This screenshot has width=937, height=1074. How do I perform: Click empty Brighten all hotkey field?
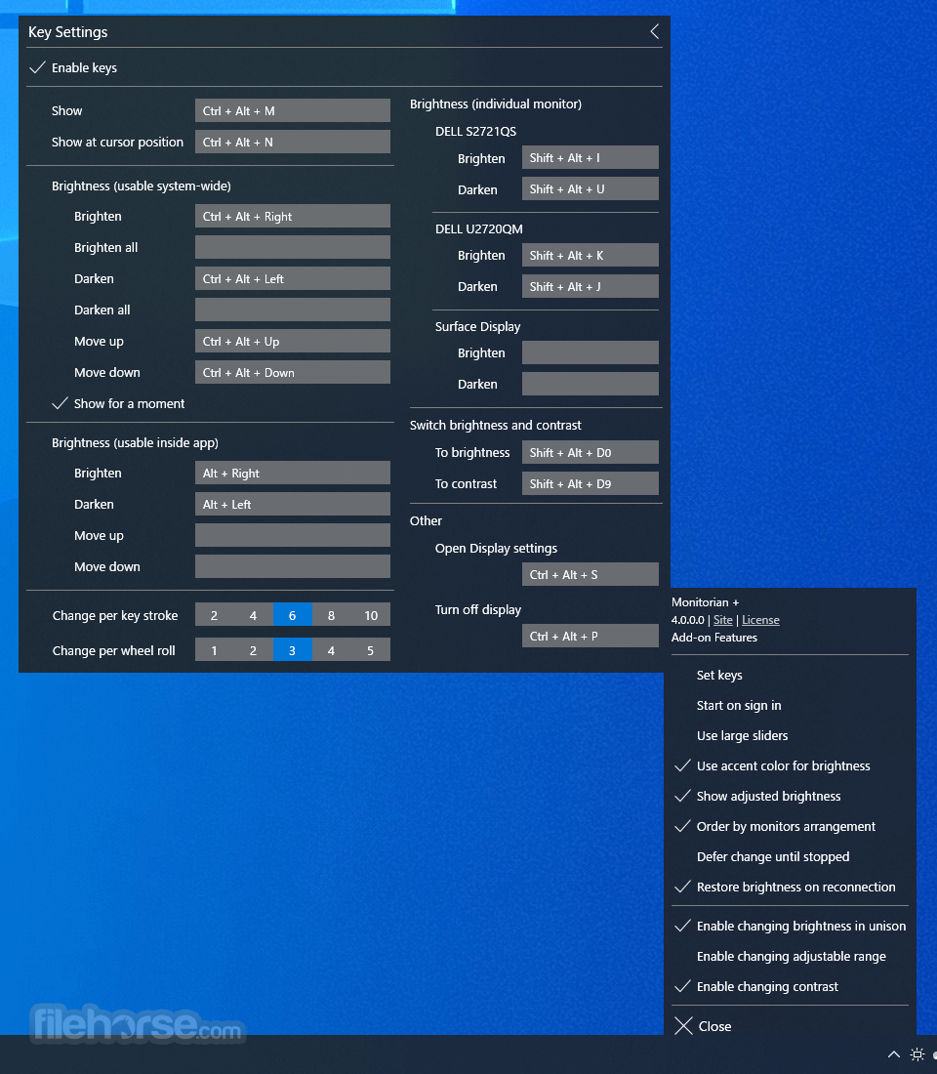[293, 247]
